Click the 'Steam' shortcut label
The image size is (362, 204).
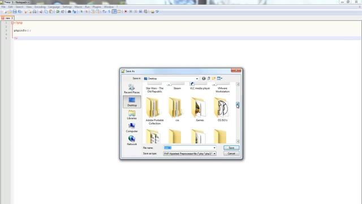click(x=177, y=88)
